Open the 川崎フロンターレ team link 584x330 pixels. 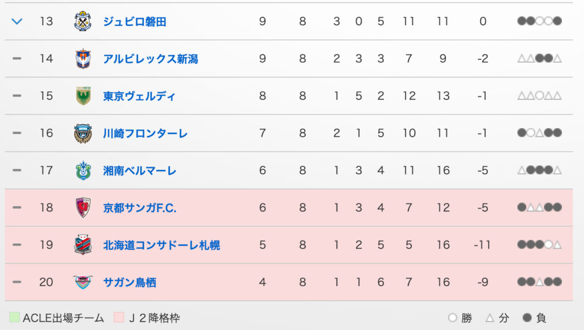tap(145, 133)
